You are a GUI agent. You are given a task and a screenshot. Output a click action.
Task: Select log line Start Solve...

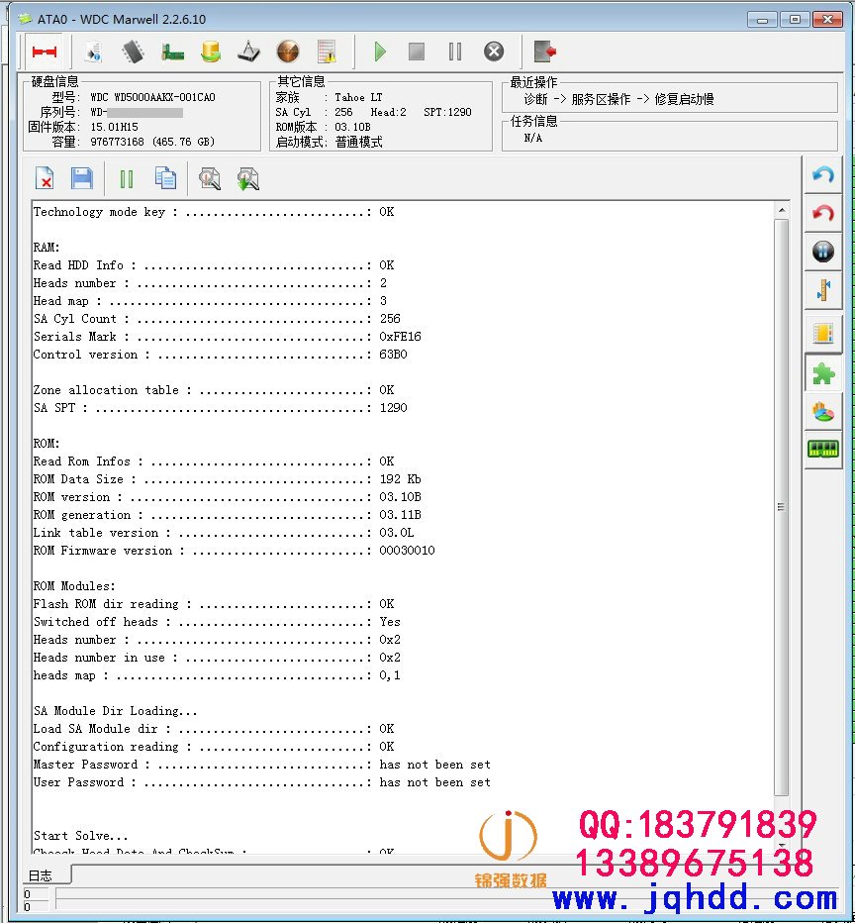click(x=80, y=835)
